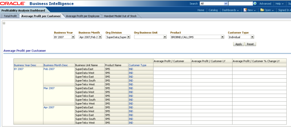
Task: Click Average Profit / Customer column header
Action: coord(169,61)
